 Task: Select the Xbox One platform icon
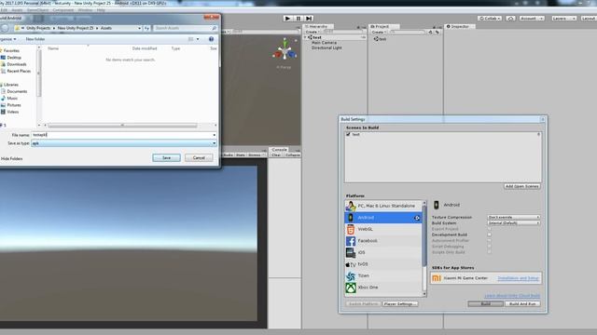click(351, 288)
